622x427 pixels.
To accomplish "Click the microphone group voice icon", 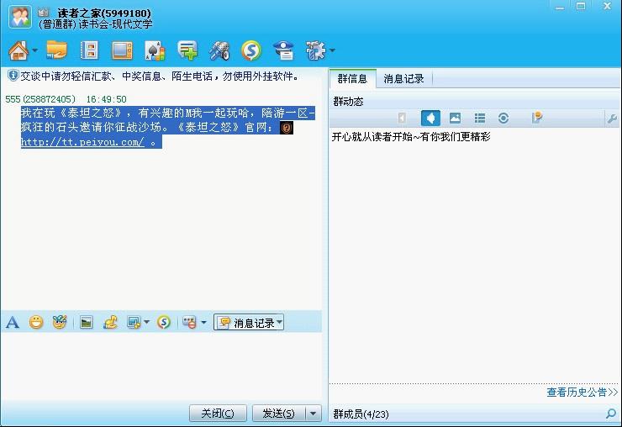I will [x=219, y=50].
